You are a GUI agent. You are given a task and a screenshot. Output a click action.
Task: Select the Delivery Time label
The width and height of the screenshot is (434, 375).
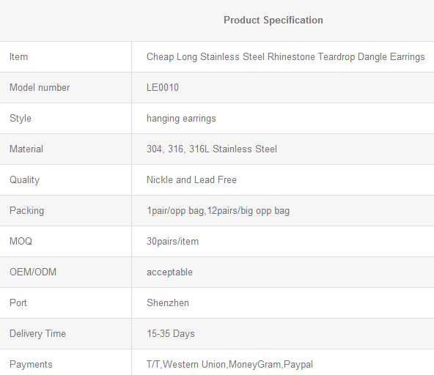37,334
